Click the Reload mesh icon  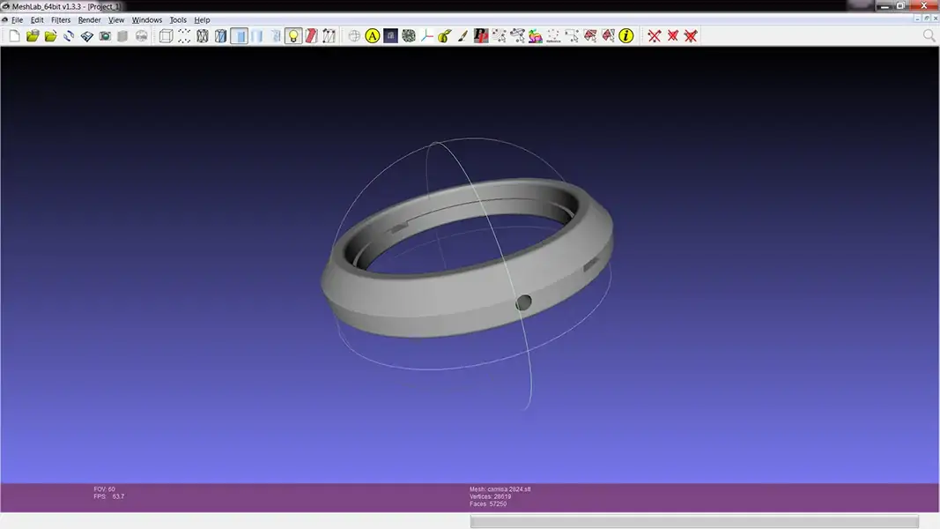pyautogui.click(x=69, y=36)
